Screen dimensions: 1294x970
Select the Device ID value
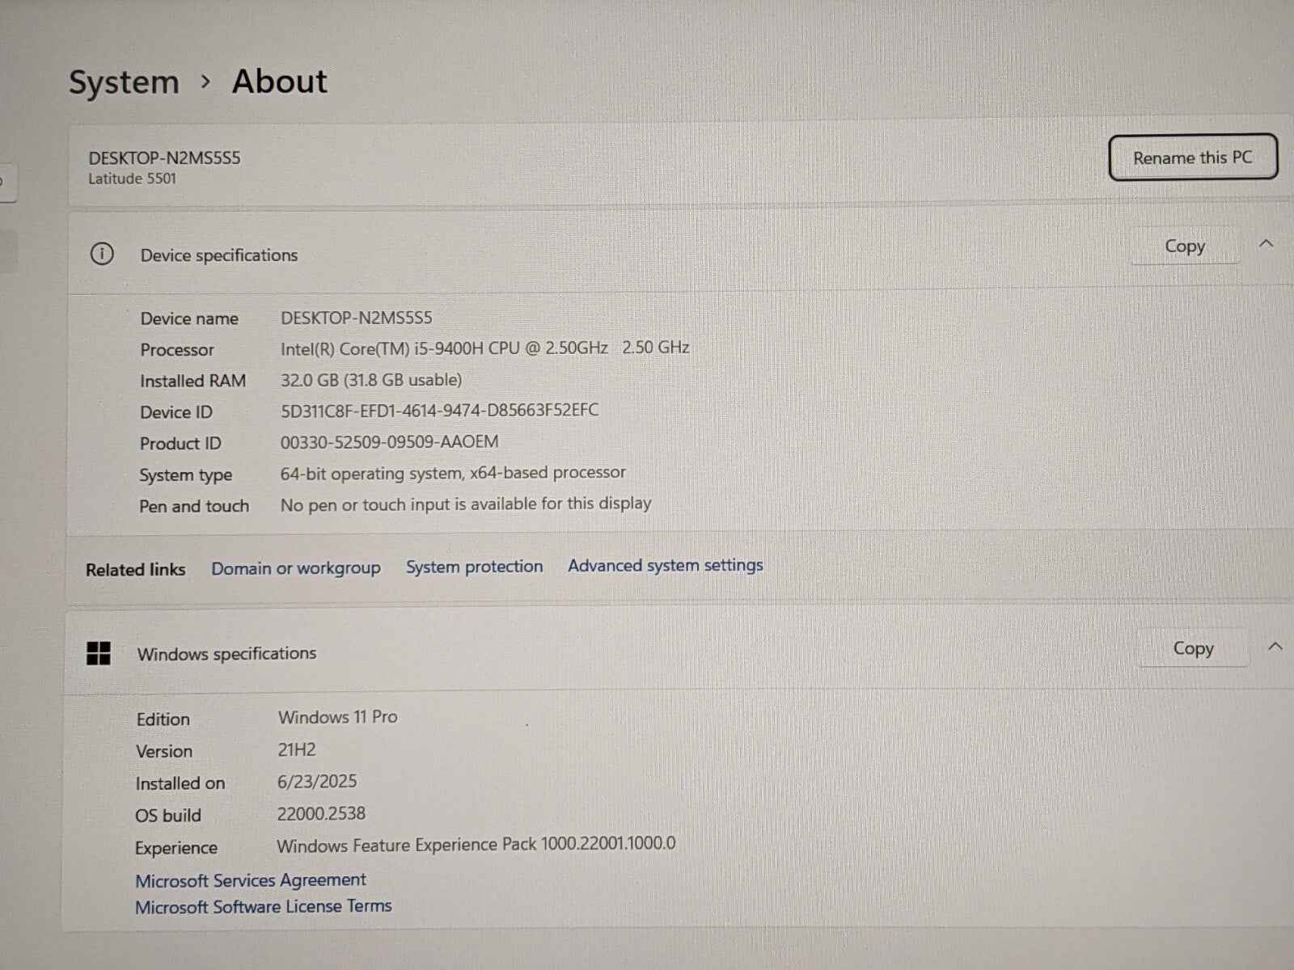tap(439, 410)
